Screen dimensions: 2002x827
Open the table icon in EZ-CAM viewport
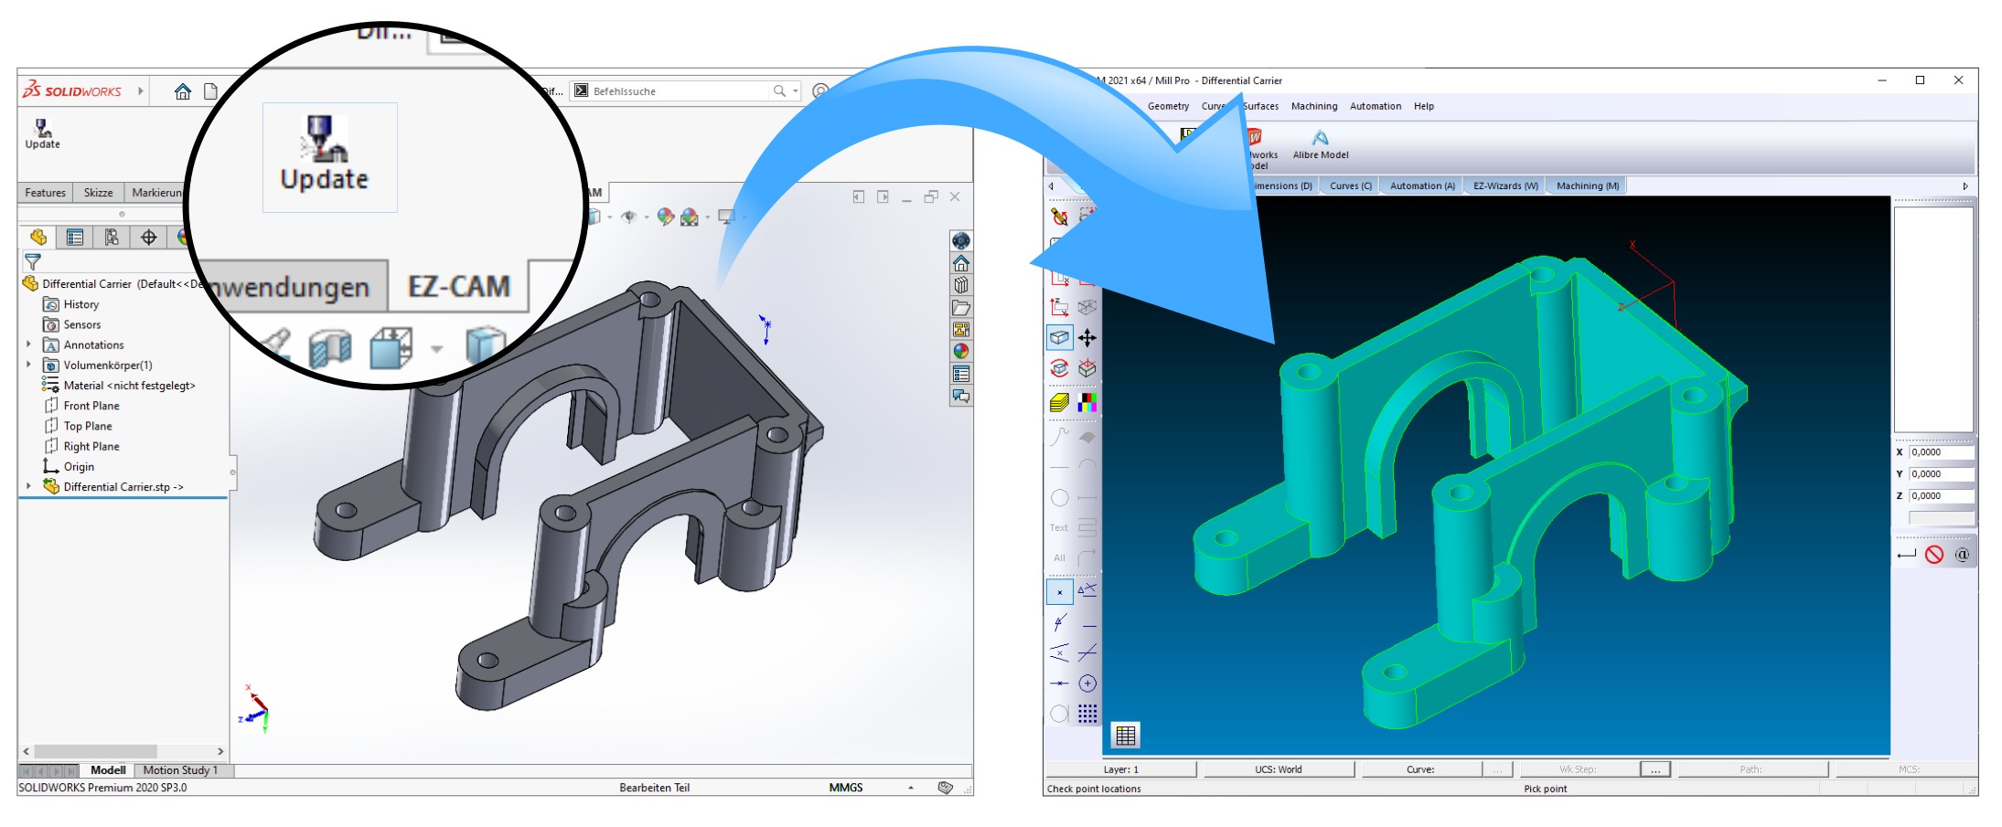coord(1126,735)
